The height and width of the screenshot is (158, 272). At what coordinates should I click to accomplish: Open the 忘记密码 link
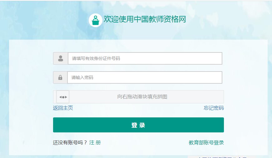[214, 108]
